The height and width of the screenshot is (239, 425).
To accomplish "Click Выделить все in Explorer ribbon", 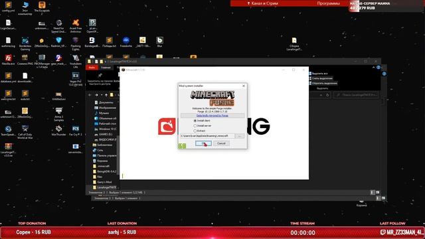I will click(x=318, y=74).
